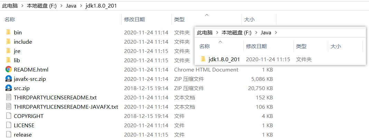Click the folder name include
This screenshot has width=369, height=140.
coord(23,42)
